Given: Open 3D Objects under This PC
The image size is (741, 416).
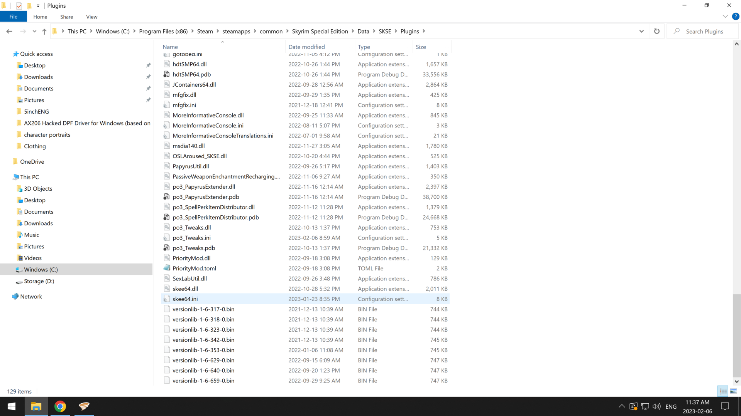Looking at the screenshot, I should [38, 189].
